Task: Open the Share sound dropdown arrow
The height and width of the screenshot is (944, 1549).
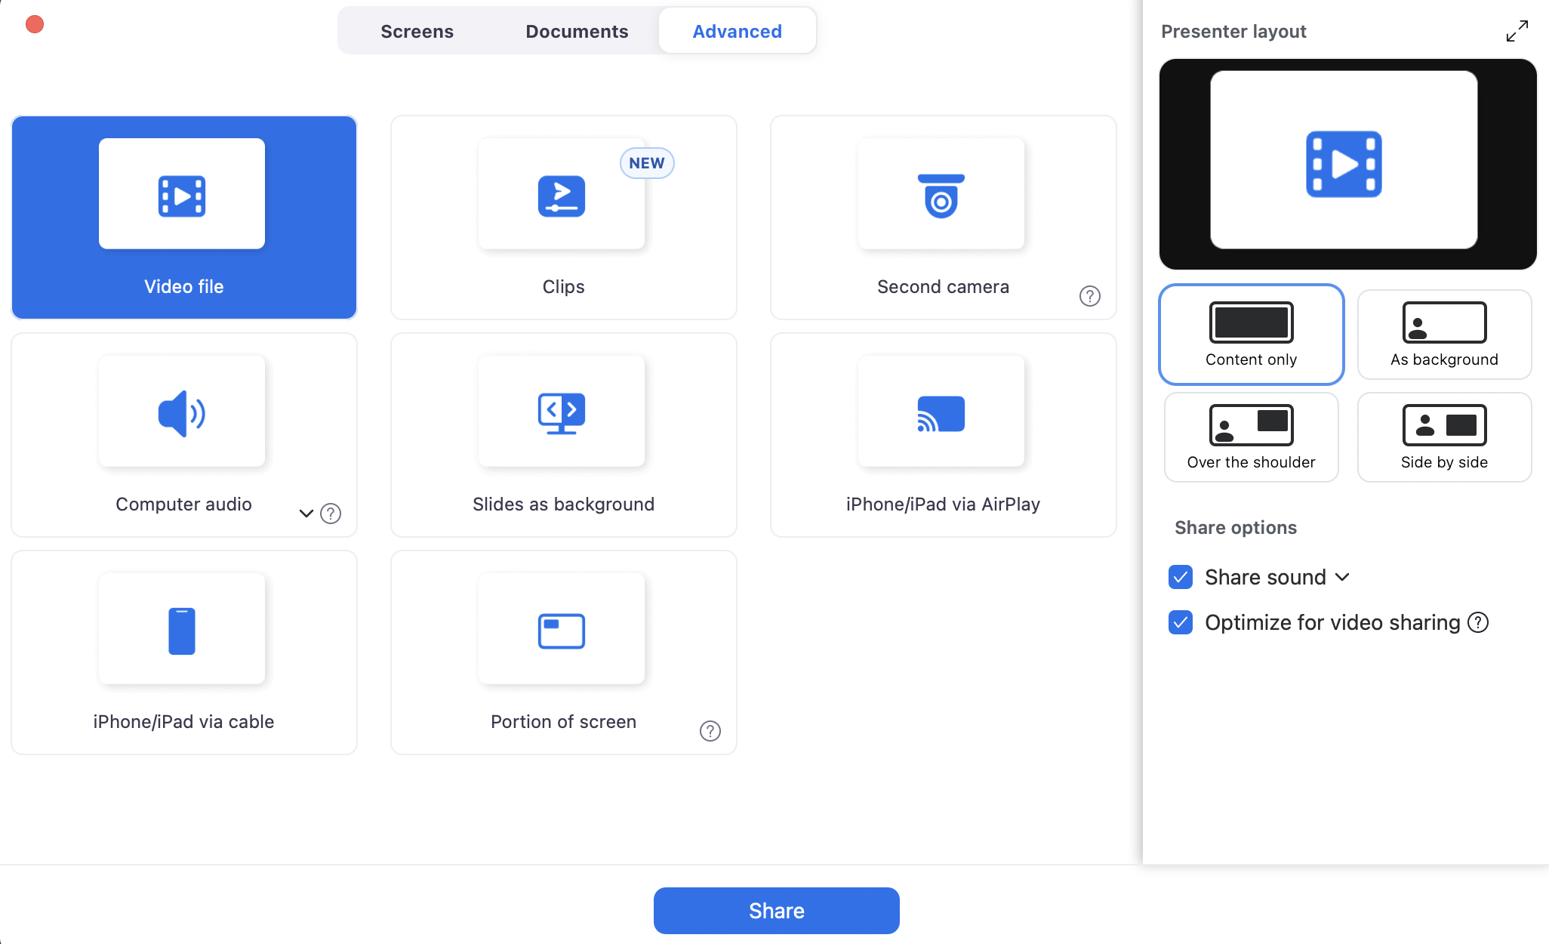Action: click(1342, 577)
